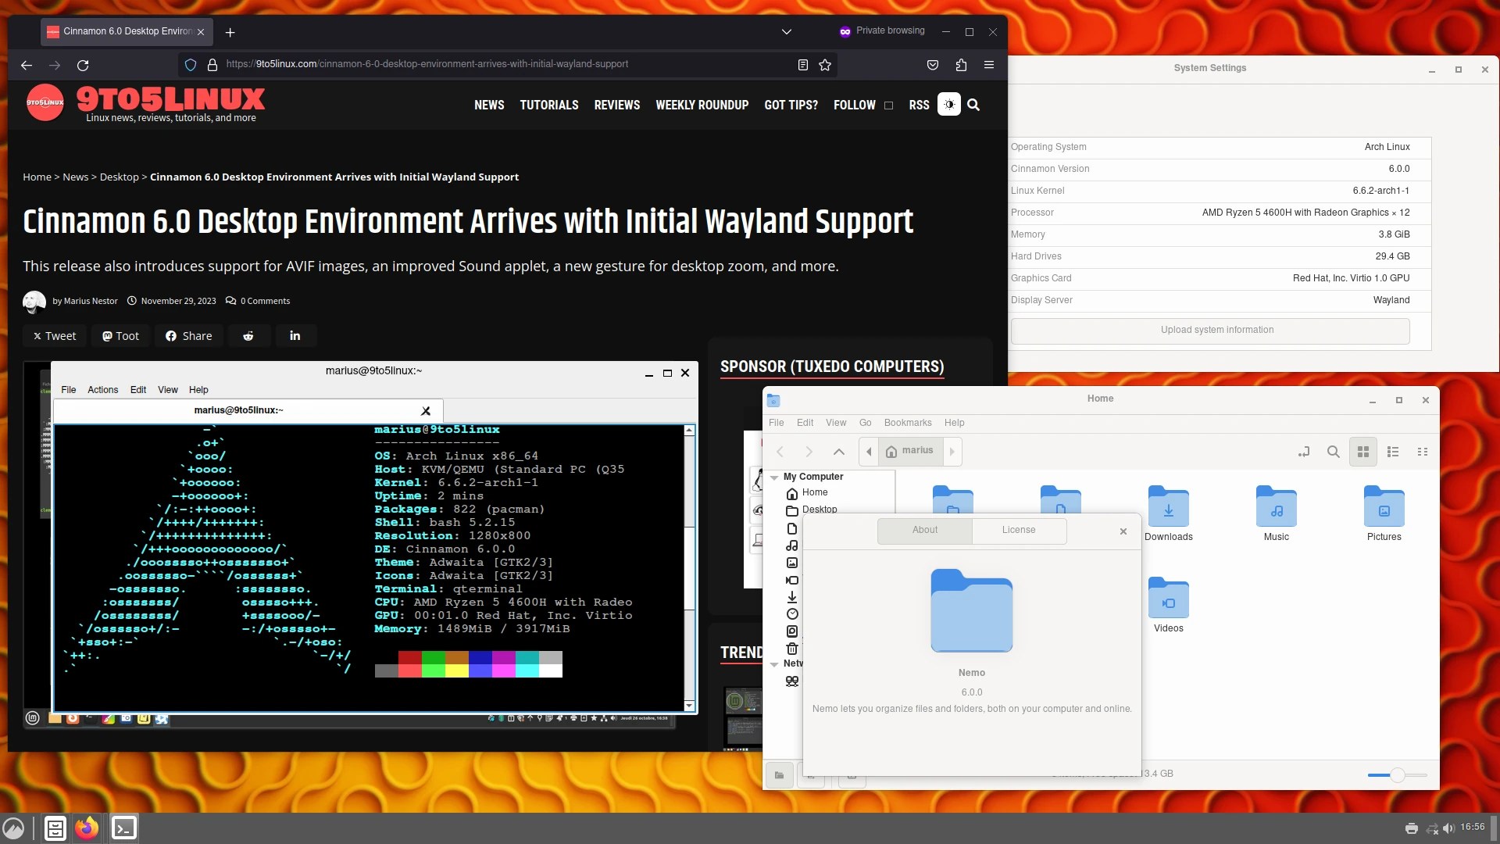This screenshot has width=1500, height=844.
Task: Collapse My Computer in the Nemo sidebar
Action: coord(774,477)
